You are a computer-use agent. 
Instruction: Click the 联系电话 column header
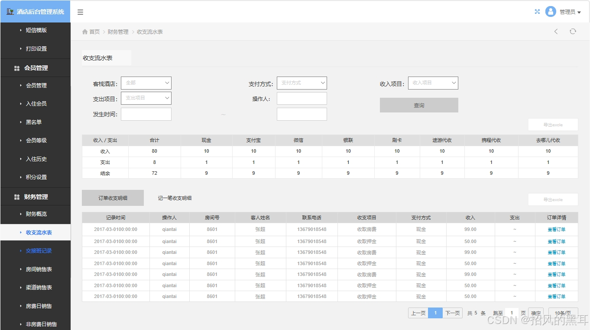point(312,218)
